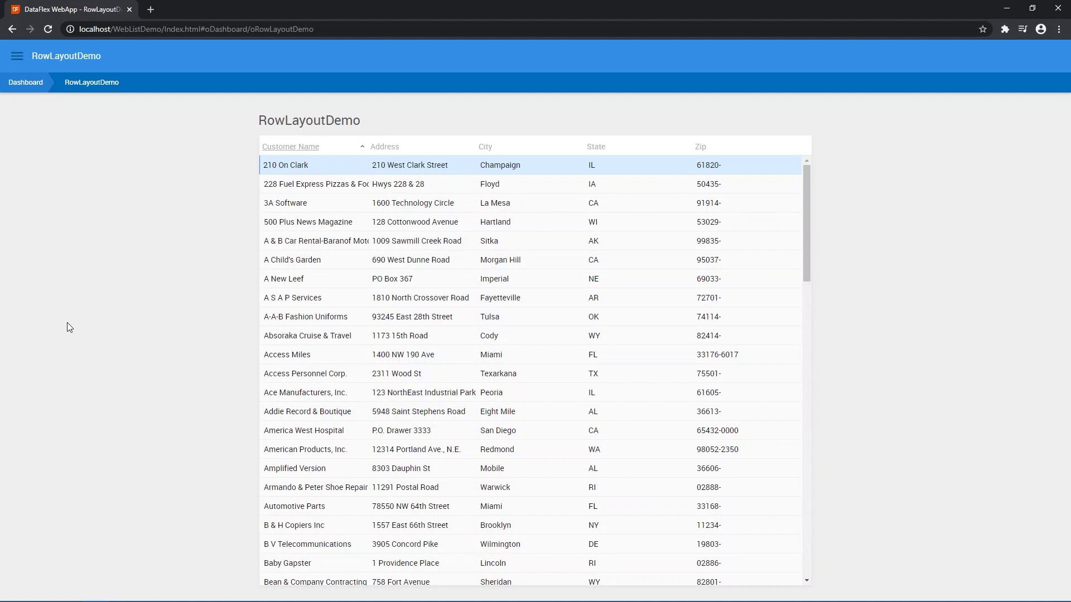
Task: Open the media control icon
Action: pyautogui.click(x=1022, y=29)
